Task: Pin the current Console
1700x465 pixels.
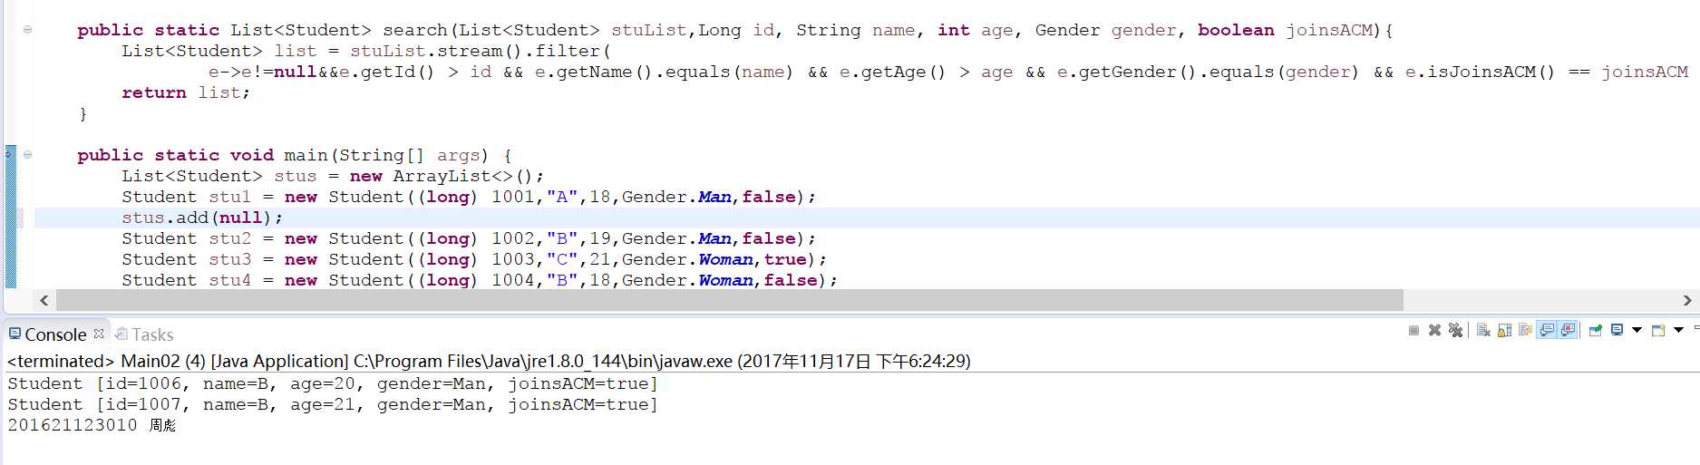Action: pyautogui.click(x=1596, y=330)
